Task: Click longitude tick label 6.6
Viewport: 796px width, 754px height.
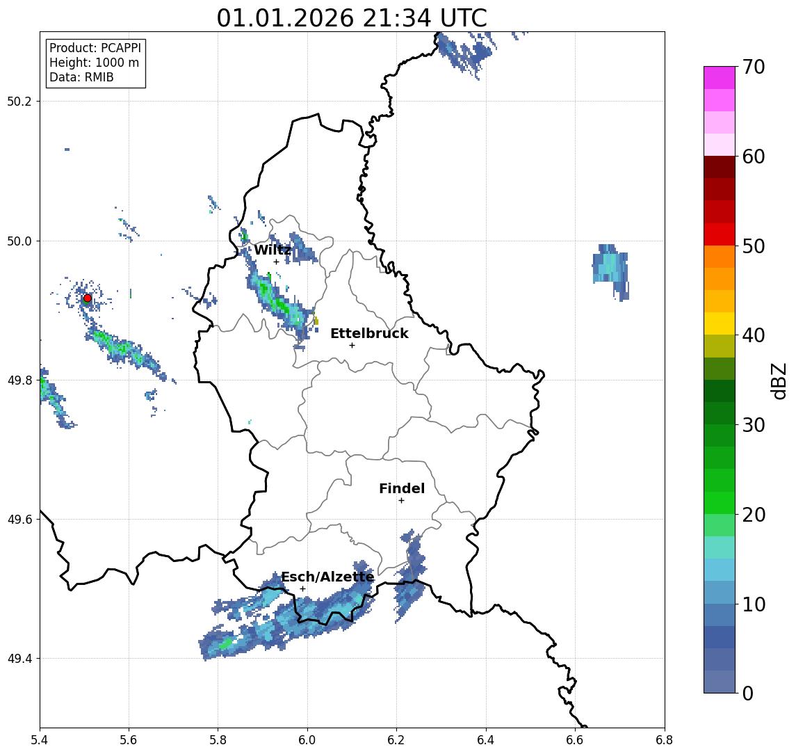Action: click(x=575, y=740)
